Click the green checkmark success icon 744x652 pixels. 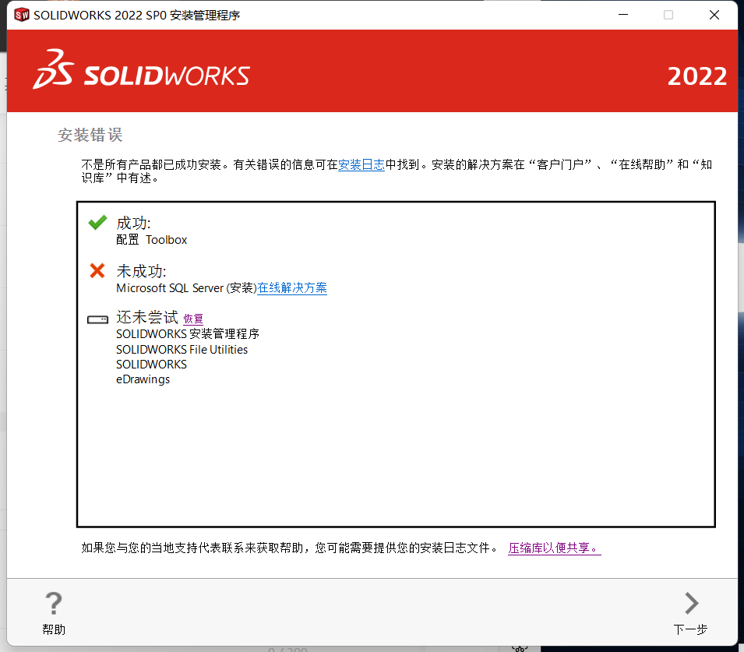97,221
